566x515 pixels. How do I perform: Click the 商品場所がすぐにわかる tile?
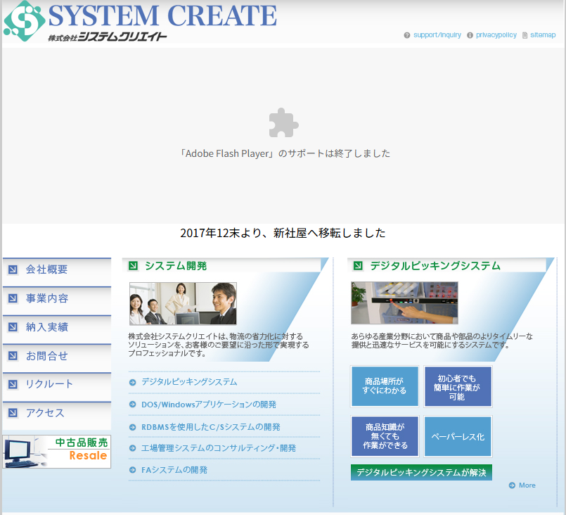(x=385, y=386)
